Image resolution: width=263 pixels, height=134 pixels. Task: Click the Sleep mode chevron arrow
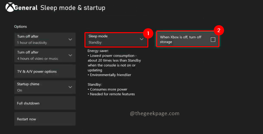pos(142,39)
